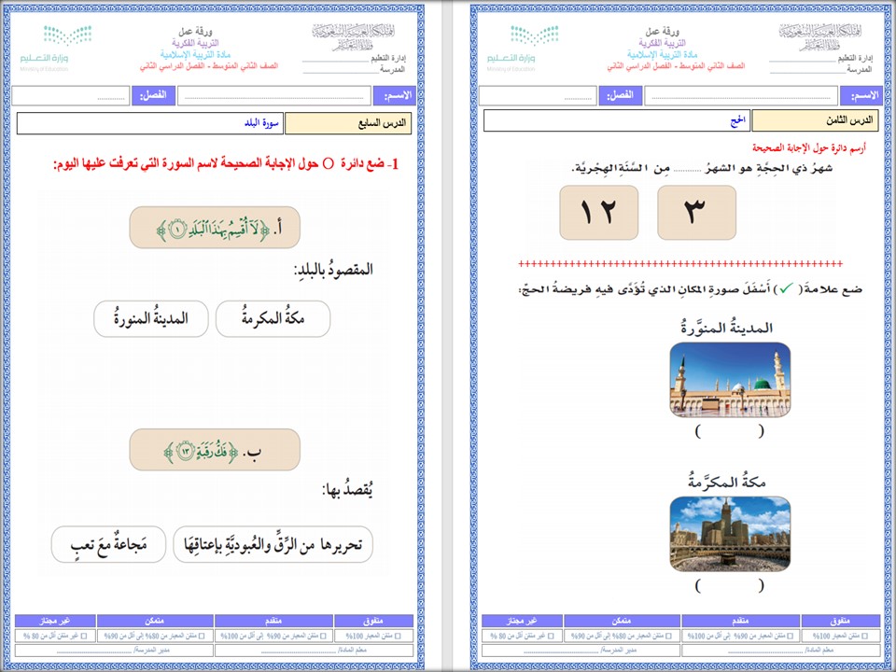
Task: Click the 'يُقصدُ بها:' question text
Action: (347, 490)
